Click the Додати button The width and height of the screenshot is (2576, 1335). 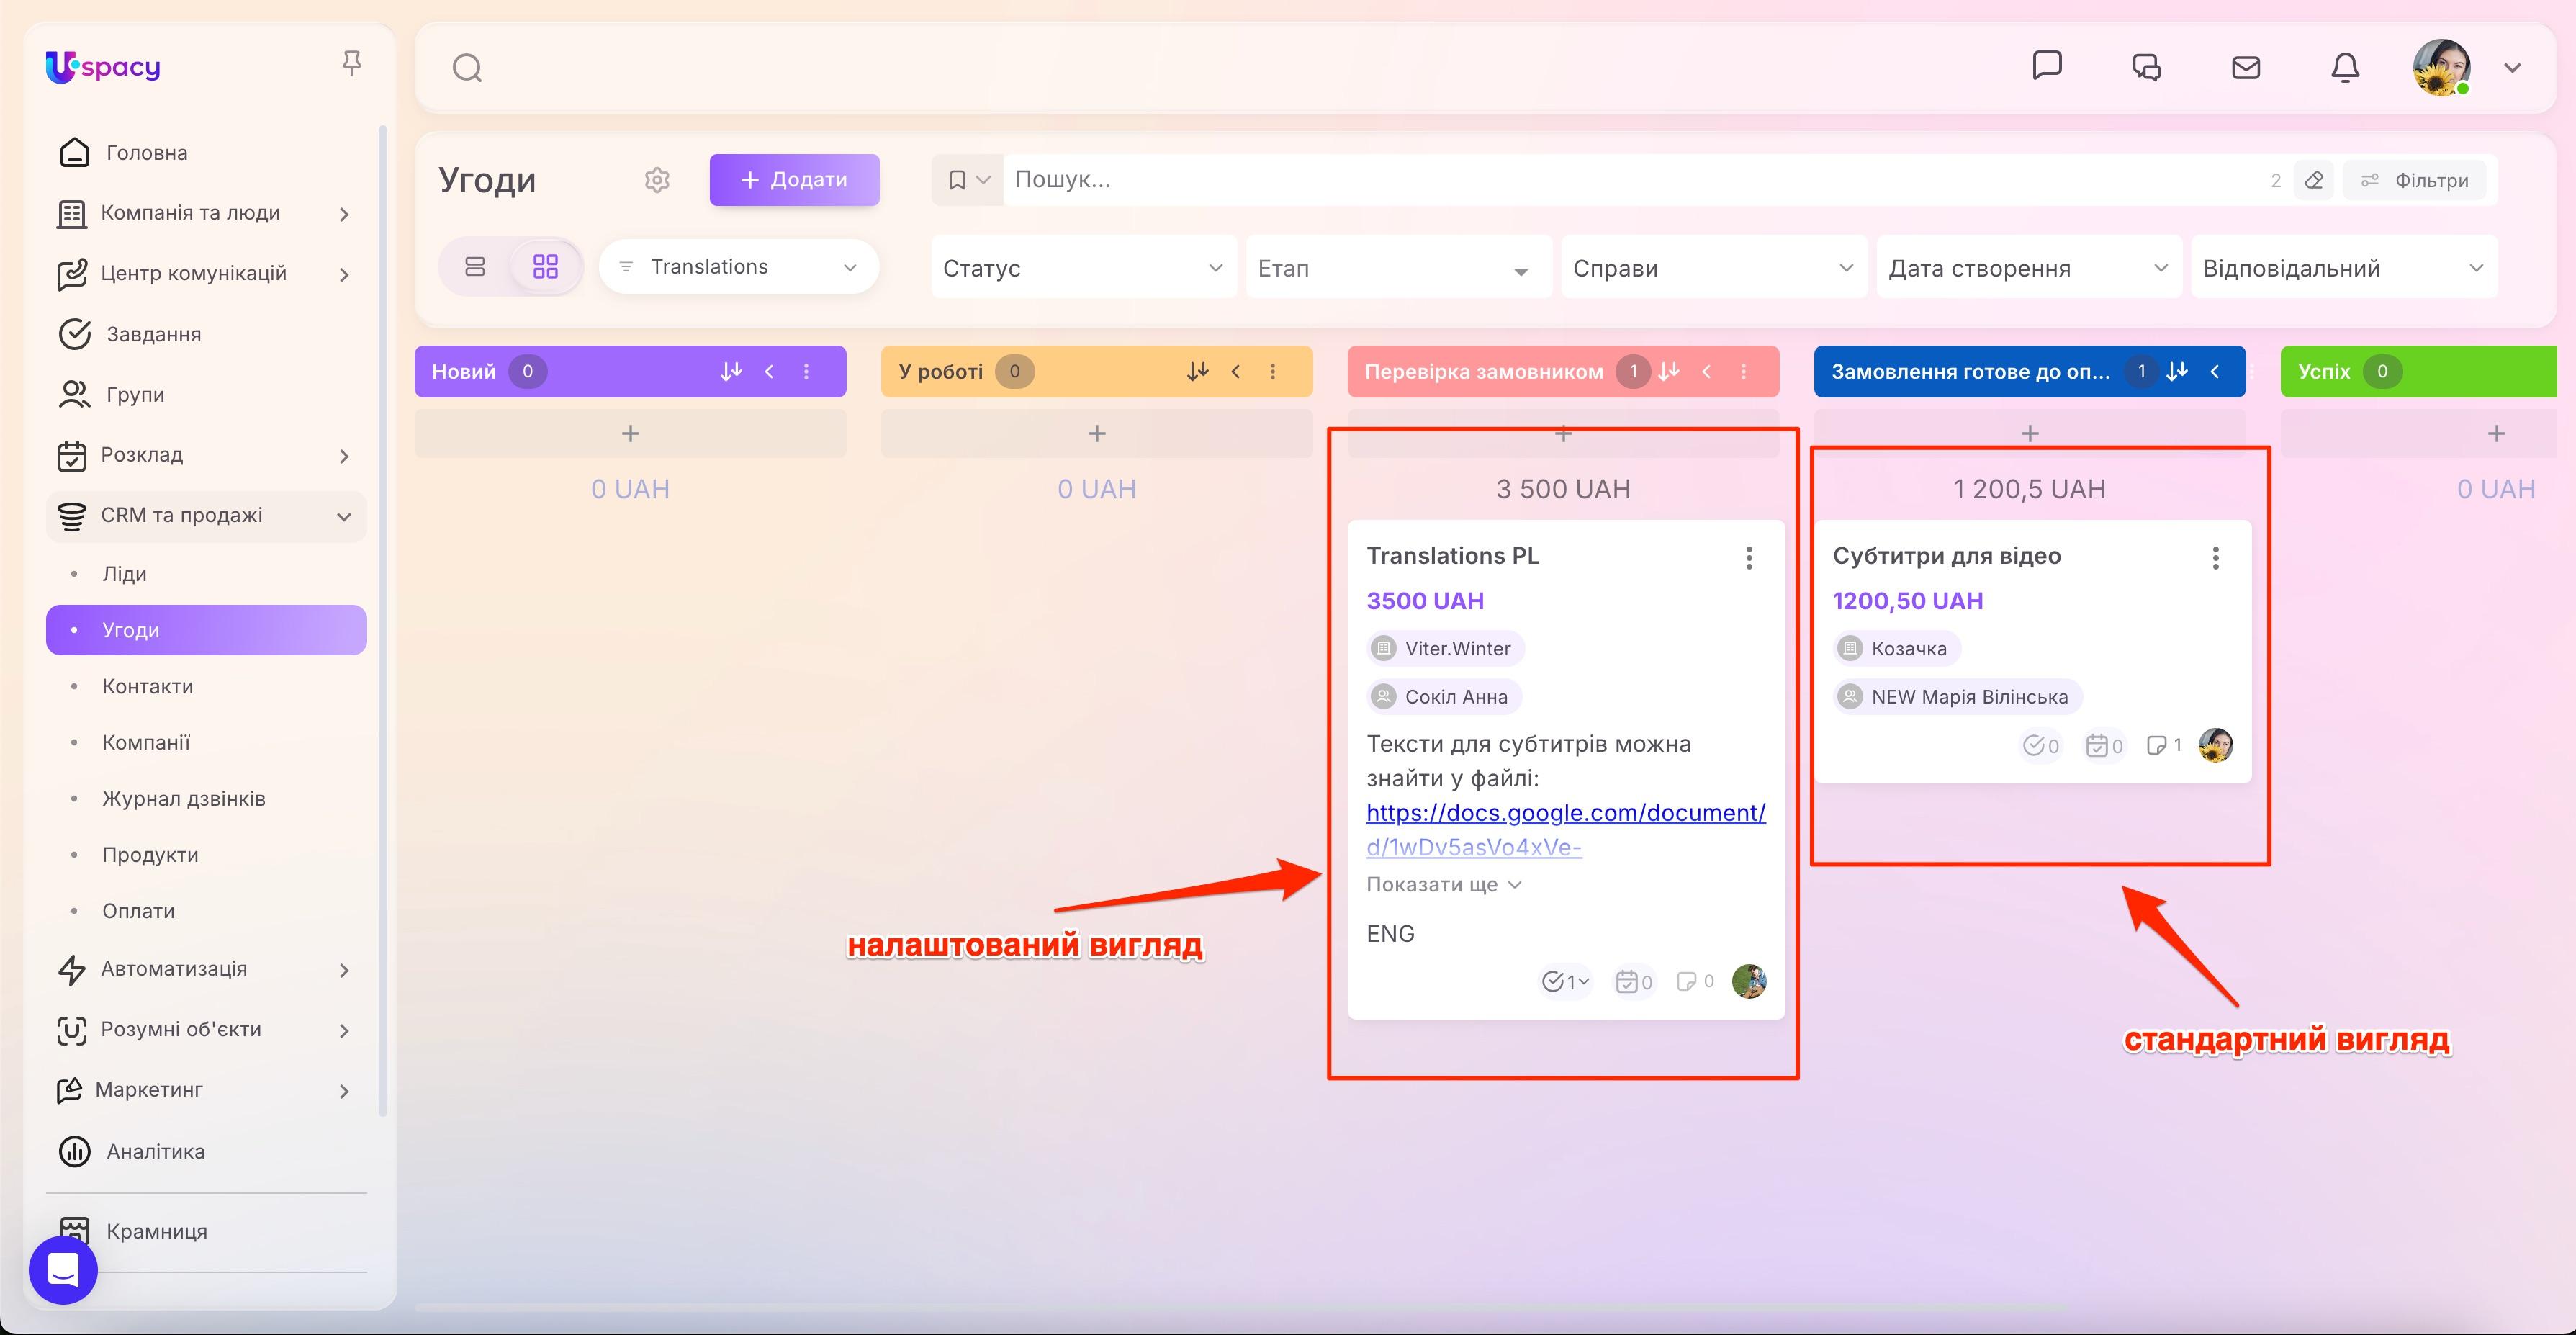click(x=794, y=180)
